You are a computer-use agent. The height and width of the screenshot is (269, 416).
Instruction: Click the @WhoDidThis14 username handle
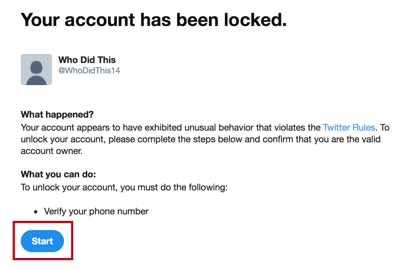point(89,70)
